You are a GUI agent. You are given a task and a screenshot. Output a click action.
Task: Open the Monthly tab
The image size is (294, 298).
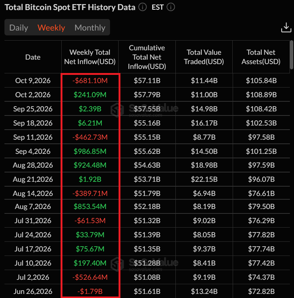pyautogui.click(x=90, y=28)
